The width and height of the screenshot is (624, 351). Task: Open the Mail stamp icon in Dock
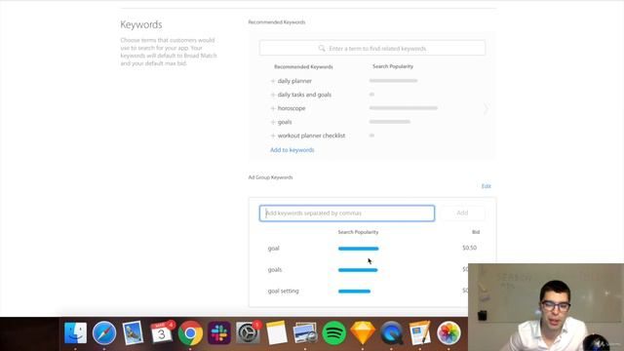[133, 332]
